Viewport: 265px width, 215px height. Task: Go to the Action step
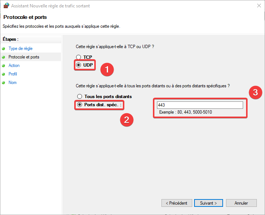(14, 65)
